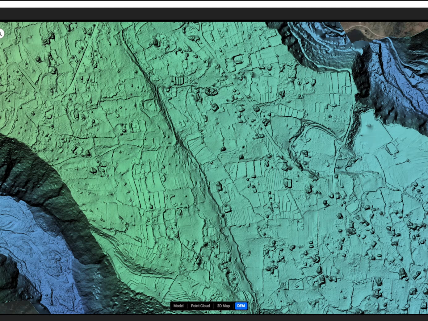Click the white circular icon at left edge
This screenshot has height=321, width=428.
(x=1, y=33)
